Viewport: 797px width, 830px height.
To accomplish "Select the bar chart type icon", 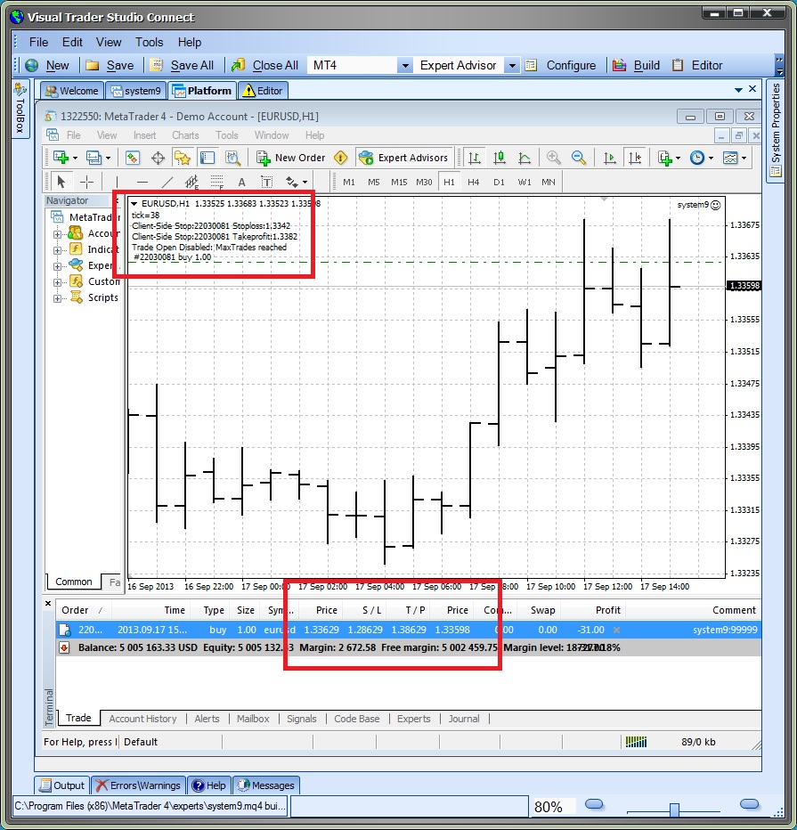I will (474, 158).
